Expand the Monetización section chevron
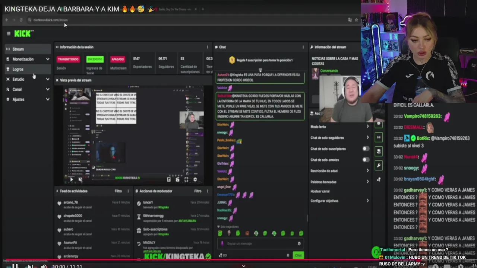The width and height of the screenshot is (477, 268). pyautogui.click(x=47, y=59)
